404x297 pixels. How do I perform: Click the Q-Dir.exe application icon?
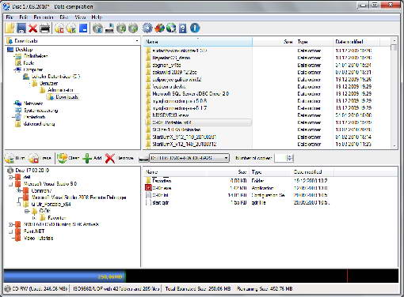coord(148,188)
